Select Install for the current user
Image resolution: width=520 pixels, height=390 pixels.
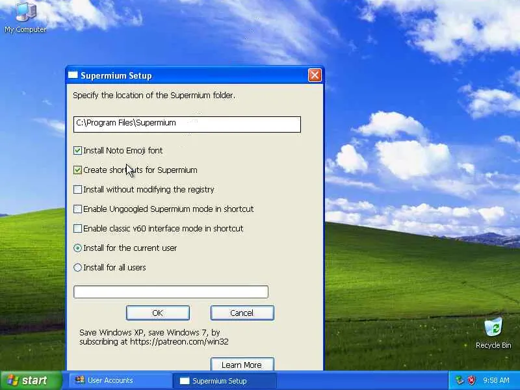[x=77, y=248]
